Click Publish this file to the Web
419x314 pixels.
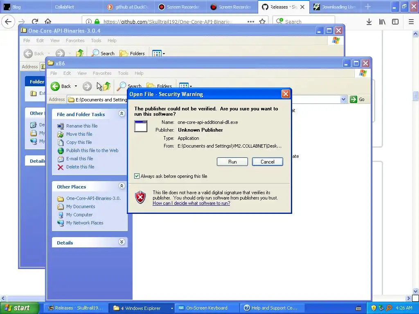pos(92,150)
